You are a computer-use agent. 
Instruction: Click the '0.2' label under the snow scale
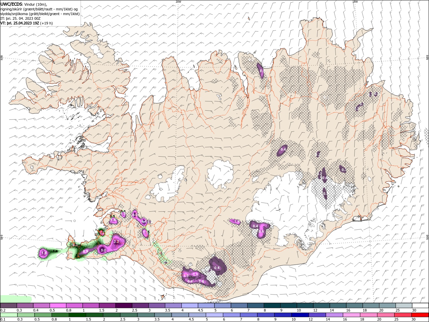point(2,310)
